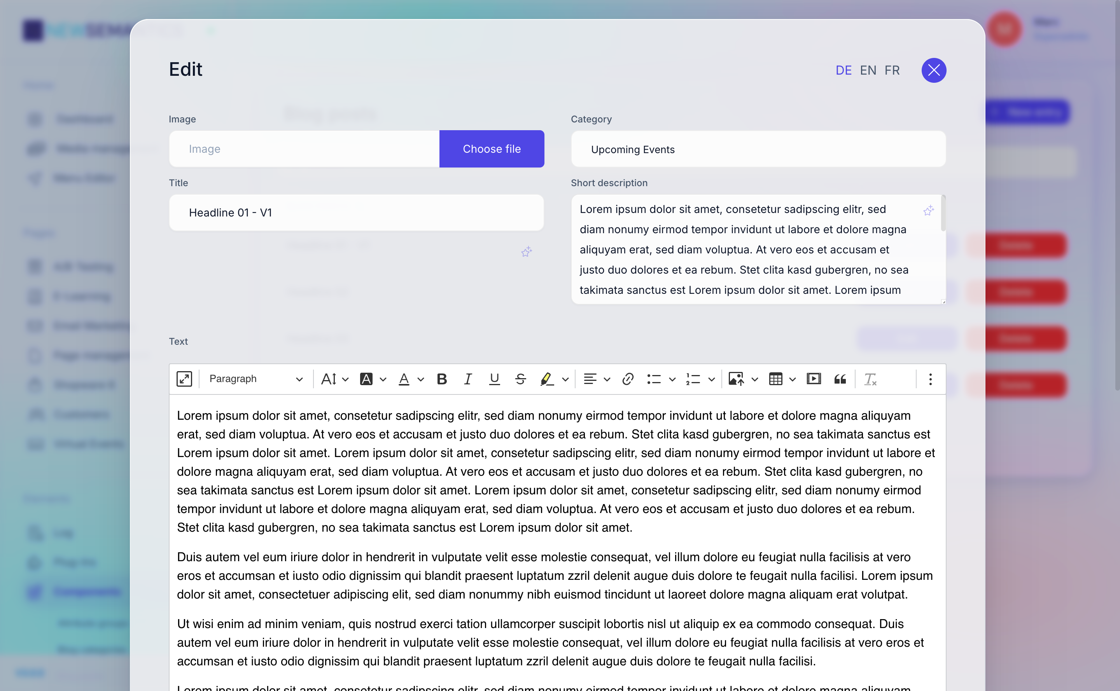Click the text alignment icon
Image resolution: width=1120 pixels, height=691 pixels.
point(590,379)
